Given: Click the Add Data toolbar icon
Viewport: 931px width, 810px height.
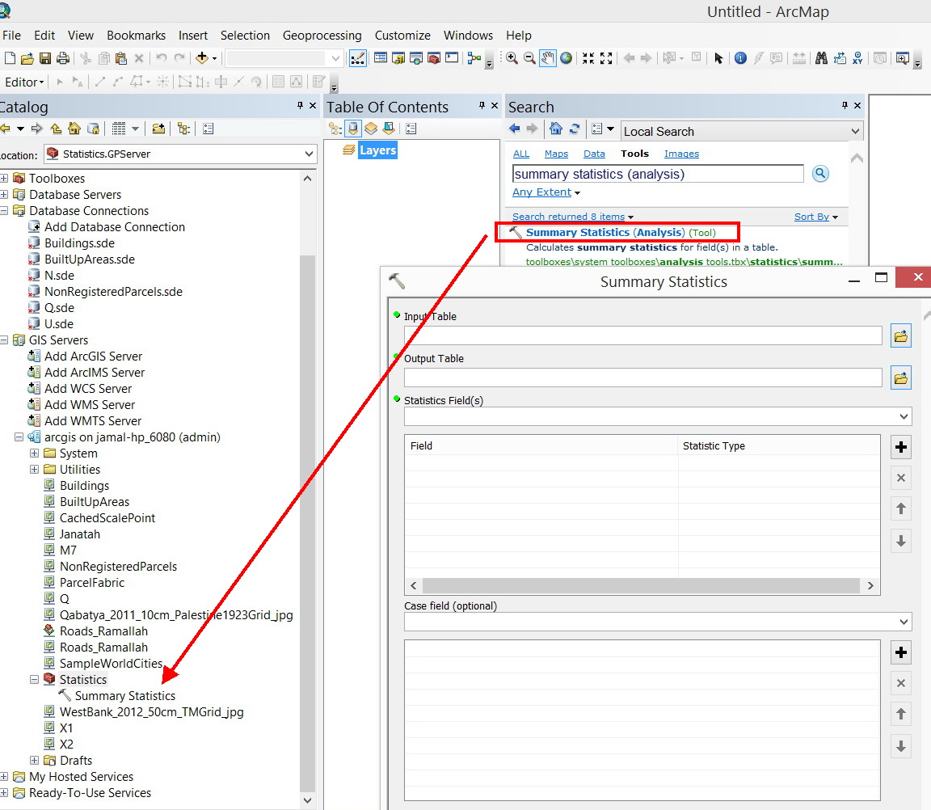Looking at the screenshot, I should 202,58.
